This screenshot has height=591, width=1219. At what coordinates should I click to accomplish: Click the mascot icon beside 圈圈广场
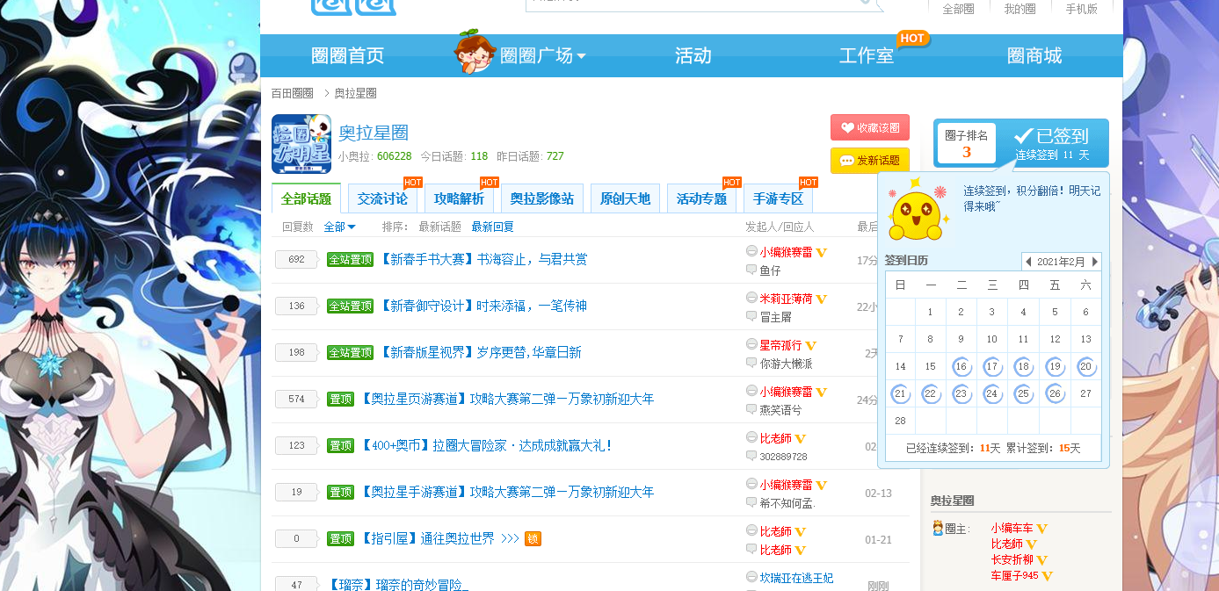tap(474, 51)
